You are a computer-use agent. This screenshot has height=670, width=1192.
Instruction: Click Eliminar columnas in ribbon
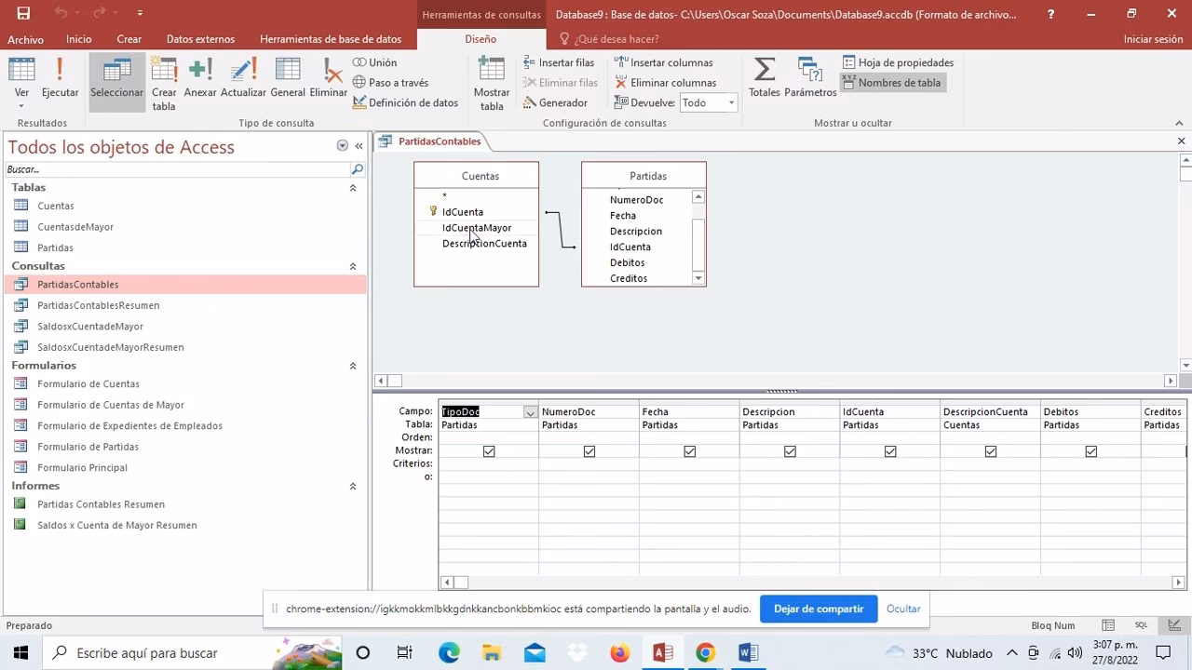coord(665,83)
